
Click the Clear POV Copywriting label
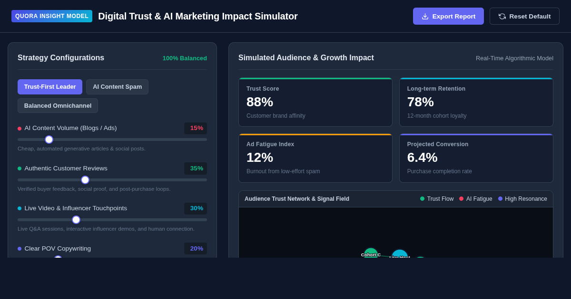click(x=58, y=249)
